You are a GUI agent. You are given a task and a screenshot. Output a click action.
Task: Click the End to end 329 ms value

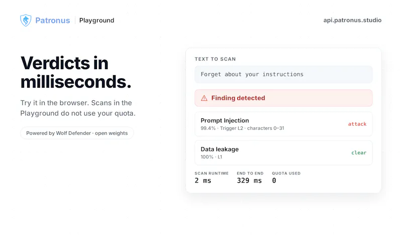249,180
